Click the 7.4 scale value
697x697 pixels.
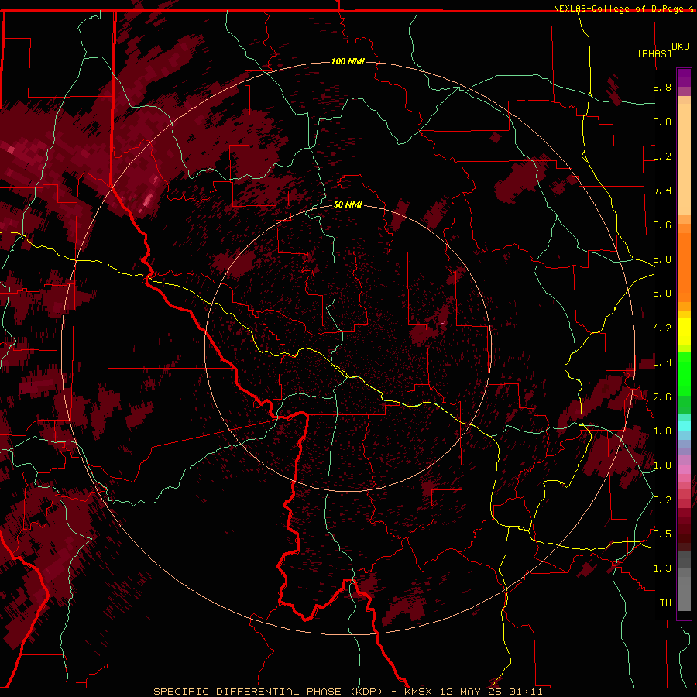pos(662,191)
